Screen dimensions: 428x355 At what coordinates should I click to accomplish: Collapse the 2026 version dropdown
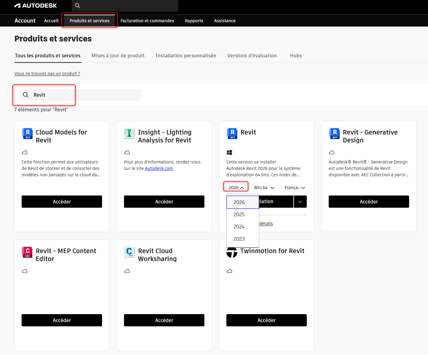pyautogui.click(x=236, y=188)
